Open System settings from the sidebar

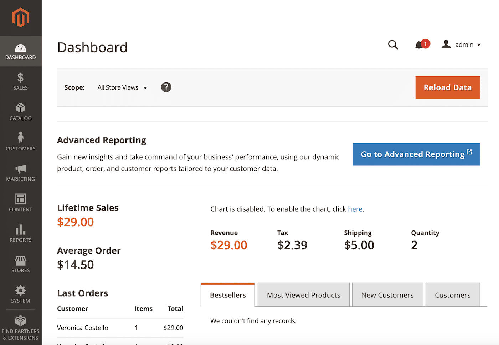click(x=20, y=294)
